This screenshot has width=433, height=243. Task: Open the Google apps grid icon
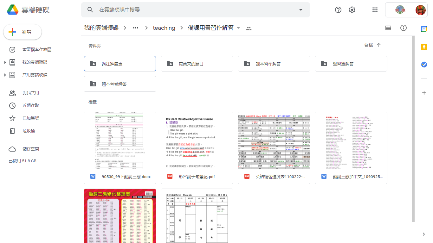[375, 10]
